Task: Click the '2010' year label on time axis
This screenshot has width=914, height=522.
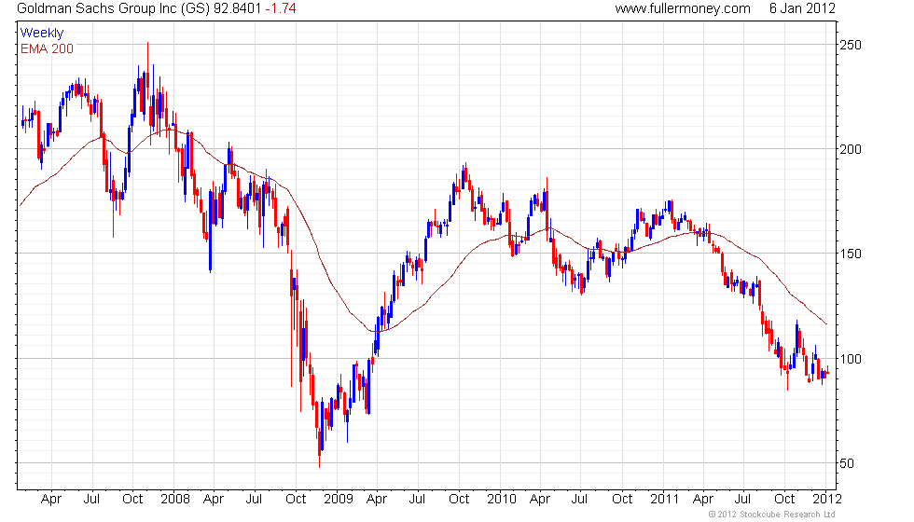Action: [502, 499]
